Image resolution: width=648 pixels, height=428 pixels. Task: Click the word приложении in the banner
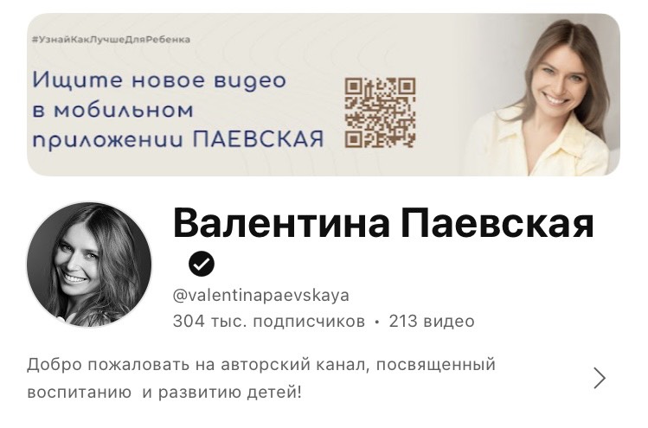(107, 140)
